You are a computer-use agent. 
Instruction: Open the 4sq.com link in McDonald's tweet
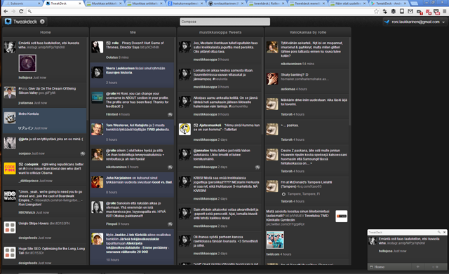[x=309, y=186]
